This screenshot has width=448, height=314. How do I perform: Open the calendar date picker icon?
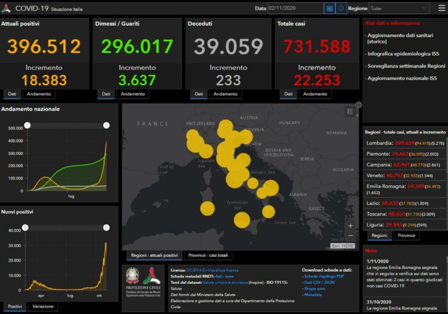click(329, 8)
